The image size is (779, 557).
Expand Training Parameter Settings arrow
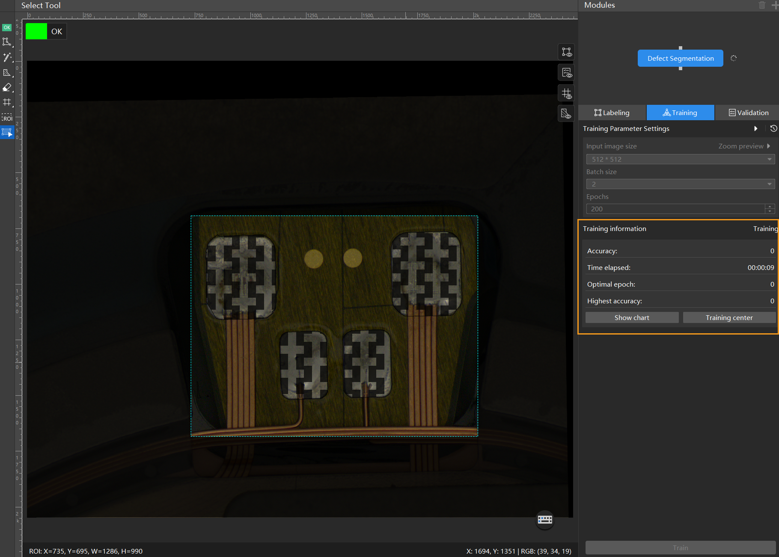tap(756, 128)
